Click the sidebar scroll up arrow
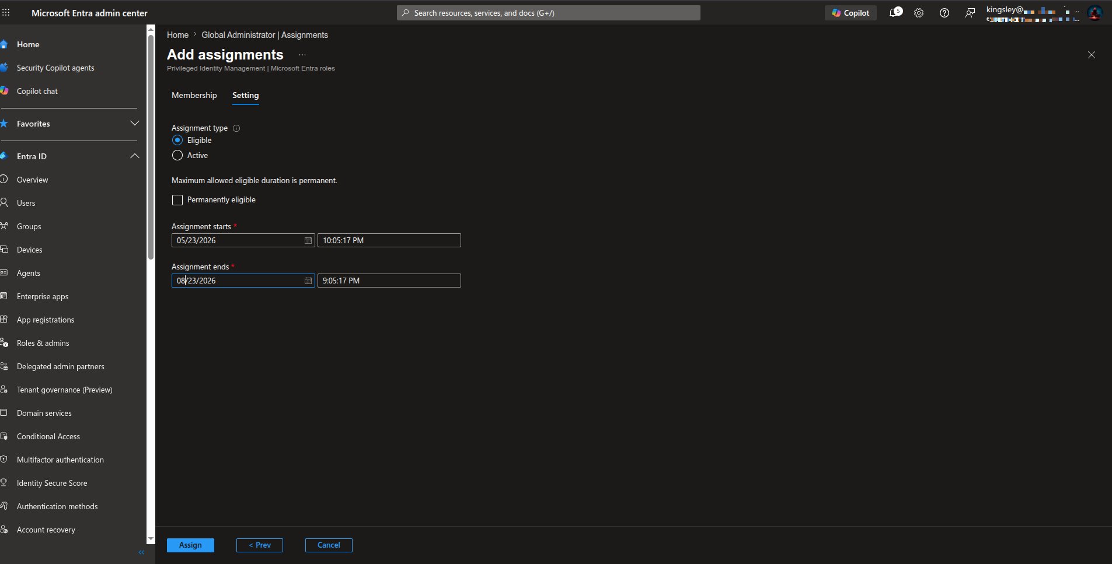 tap(151, 29)
